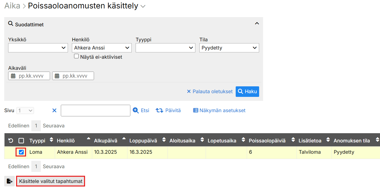Click the Etsi magnifier search icon

136,111
